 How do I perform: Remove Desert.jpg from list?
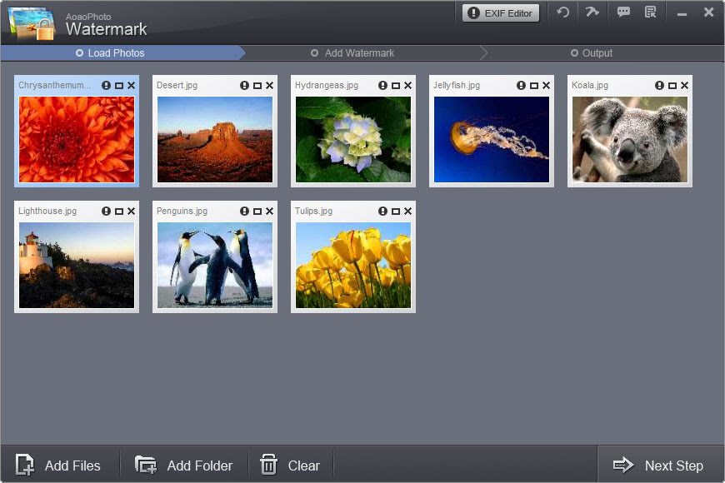tap(269, 86)
